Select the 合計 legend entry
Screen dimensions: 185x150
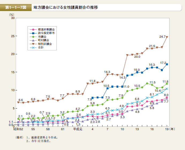tap(37, 48)
